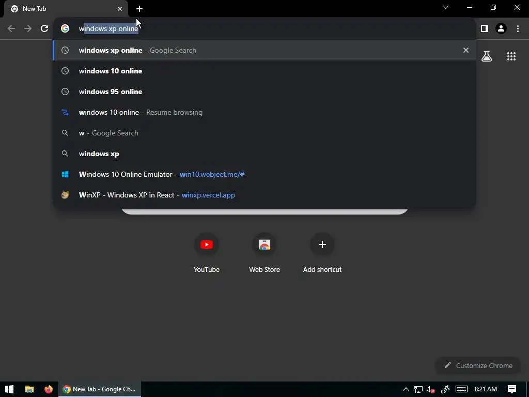The height and width of the screenshot is (397, 529).
Task: Open touch keyboard tray icon
Action: [461, 389]
